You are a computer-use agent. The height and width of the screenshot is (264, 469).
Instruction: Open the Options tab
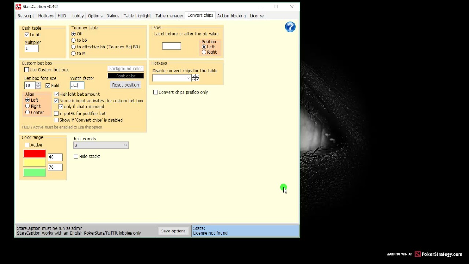[x=95, y=16]
